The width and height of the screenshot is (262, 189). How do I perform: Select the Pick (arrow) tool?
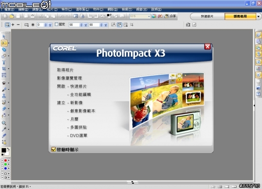(x=4, y=37)
